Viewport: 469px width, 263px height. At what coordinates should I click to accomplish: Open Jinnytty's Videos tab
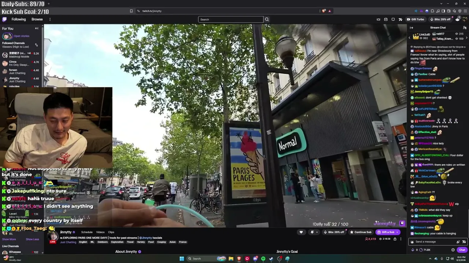pyautogui.click(x=100, y=232)
